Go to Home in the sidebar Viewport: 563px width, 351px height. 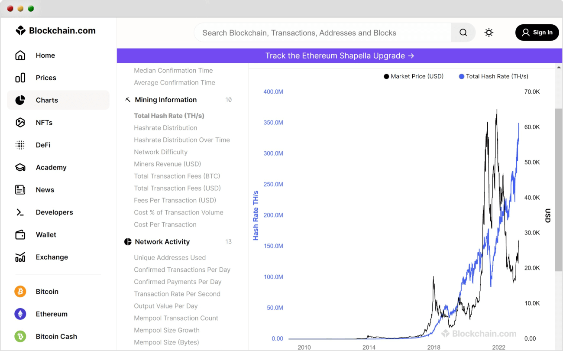point(45,55)
